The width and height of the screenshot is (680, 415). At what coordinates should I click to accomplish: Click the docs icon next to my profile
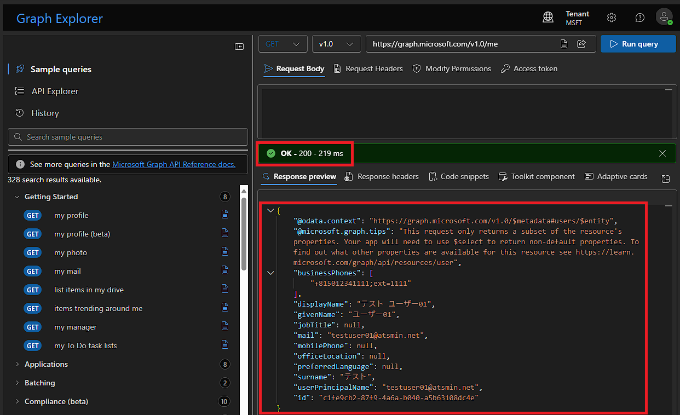click(225, 215)
